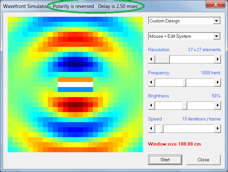Click the Frequency label

click(x=159, y=73)
